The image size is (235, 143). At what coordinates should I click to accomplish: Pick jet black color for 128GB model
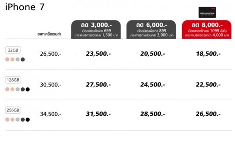28,89
